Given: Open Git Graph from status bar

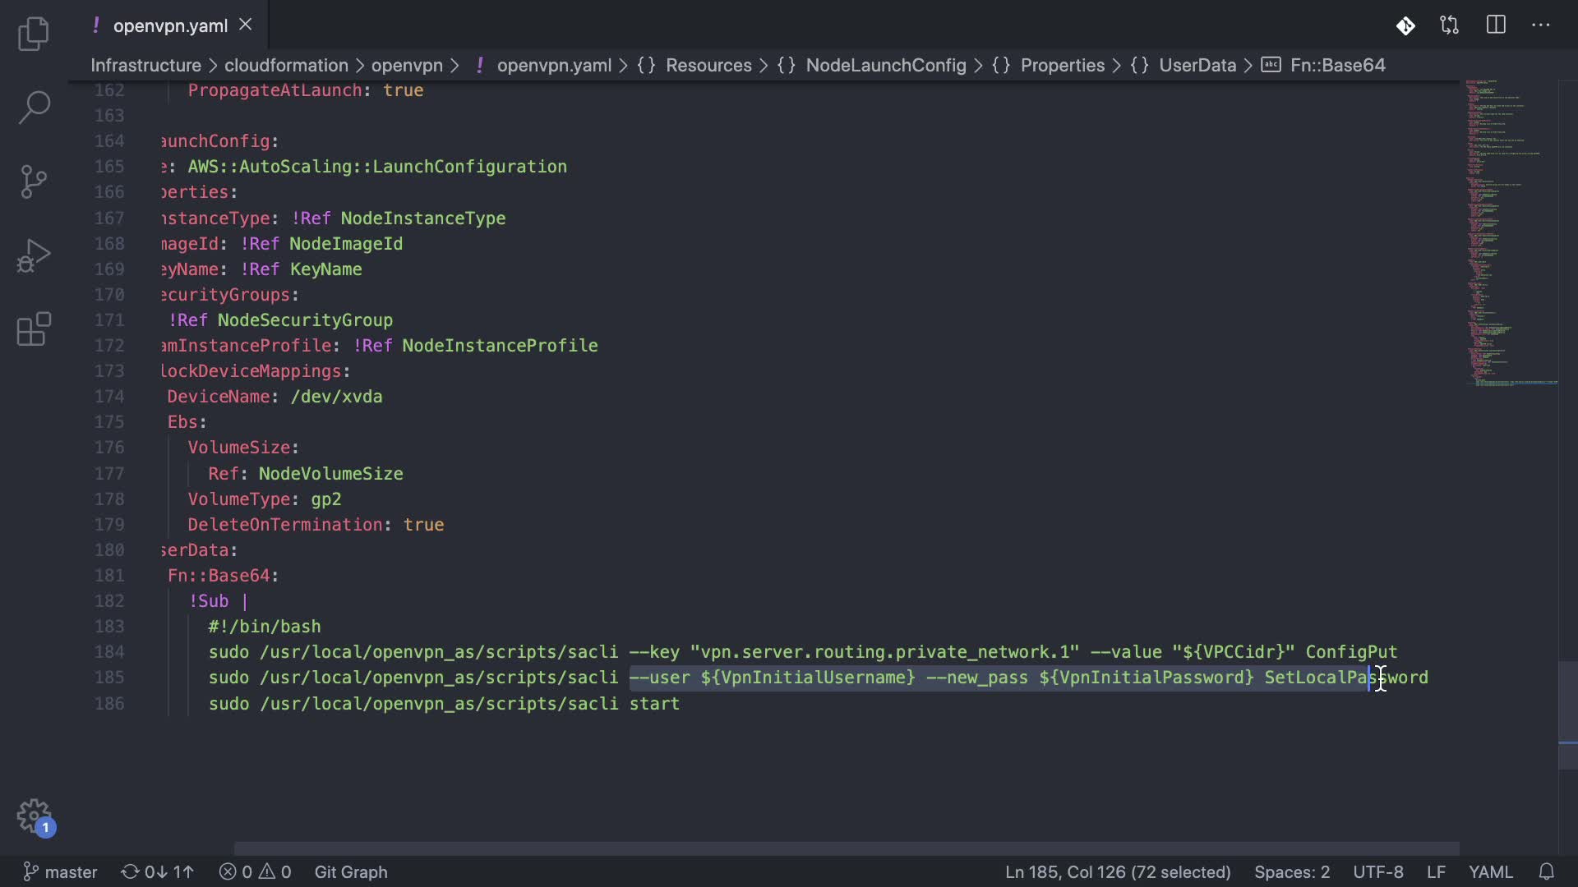Looking at the screenshot, I should pos(351,871).
